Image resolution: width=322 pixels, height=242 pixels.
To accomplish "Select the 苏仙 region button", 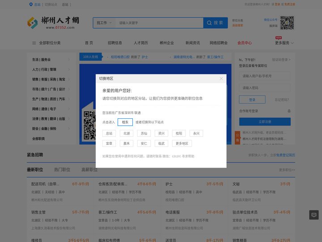I will click(144, 134).
